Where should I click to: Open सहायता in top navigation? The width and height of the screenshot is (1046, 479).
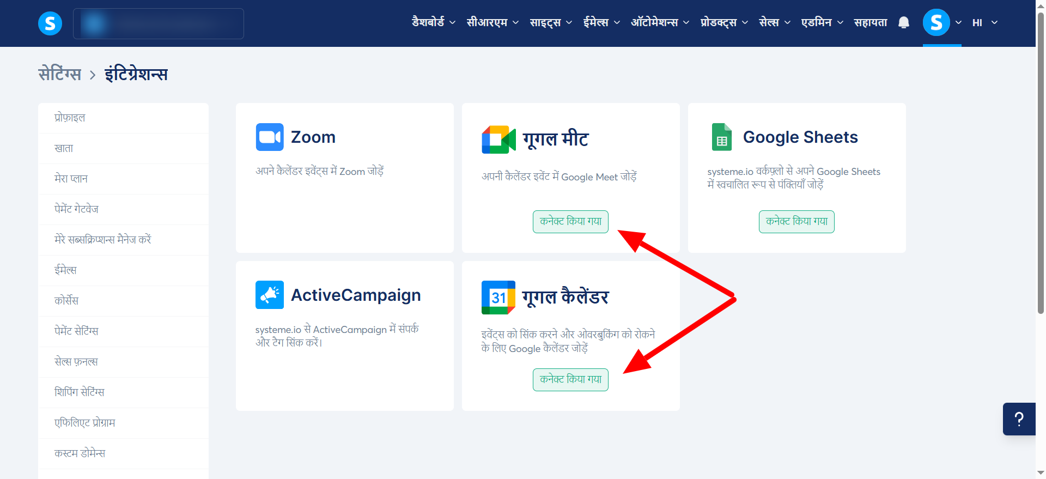point(871,22)
